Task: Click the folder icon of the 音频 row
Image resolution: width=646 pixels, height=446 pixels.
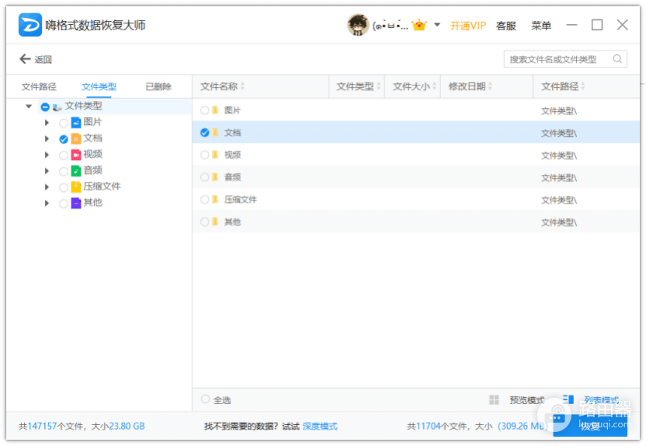Action: pyautogui.click(x=215, y=177)
